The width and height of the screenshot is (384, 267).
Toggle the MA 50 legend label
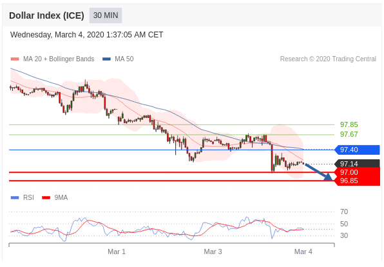124,59
